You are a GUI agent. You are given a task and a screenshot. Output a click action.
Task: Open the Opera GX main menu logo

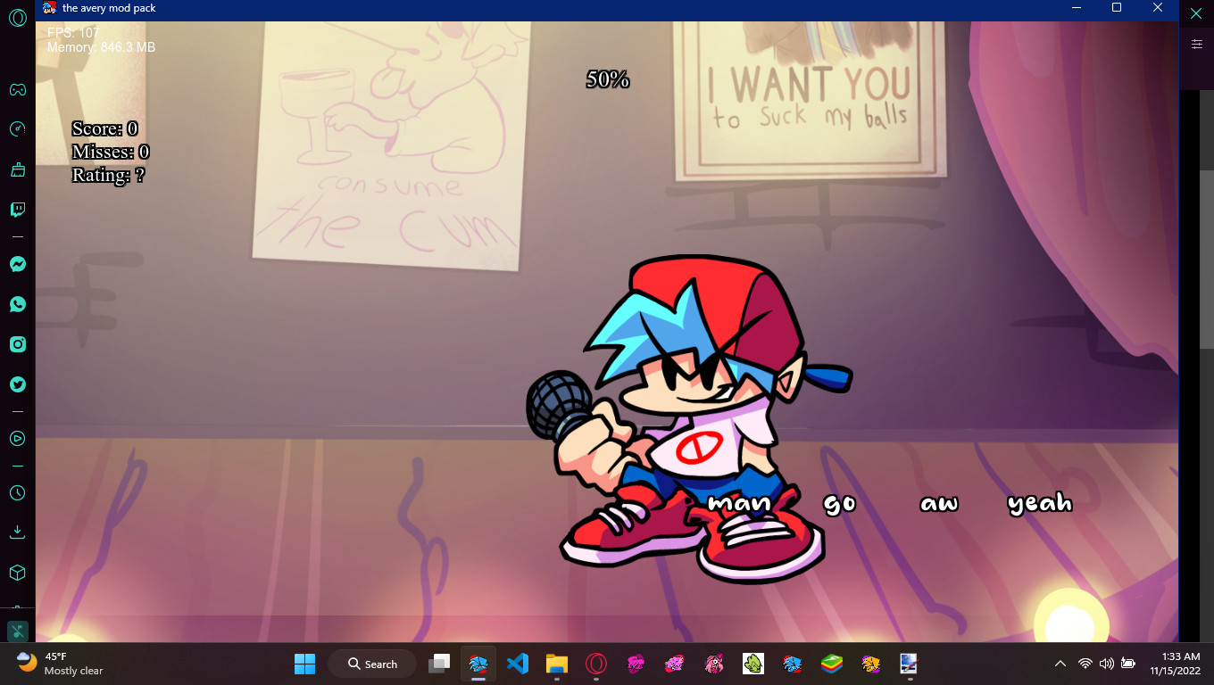17,18
